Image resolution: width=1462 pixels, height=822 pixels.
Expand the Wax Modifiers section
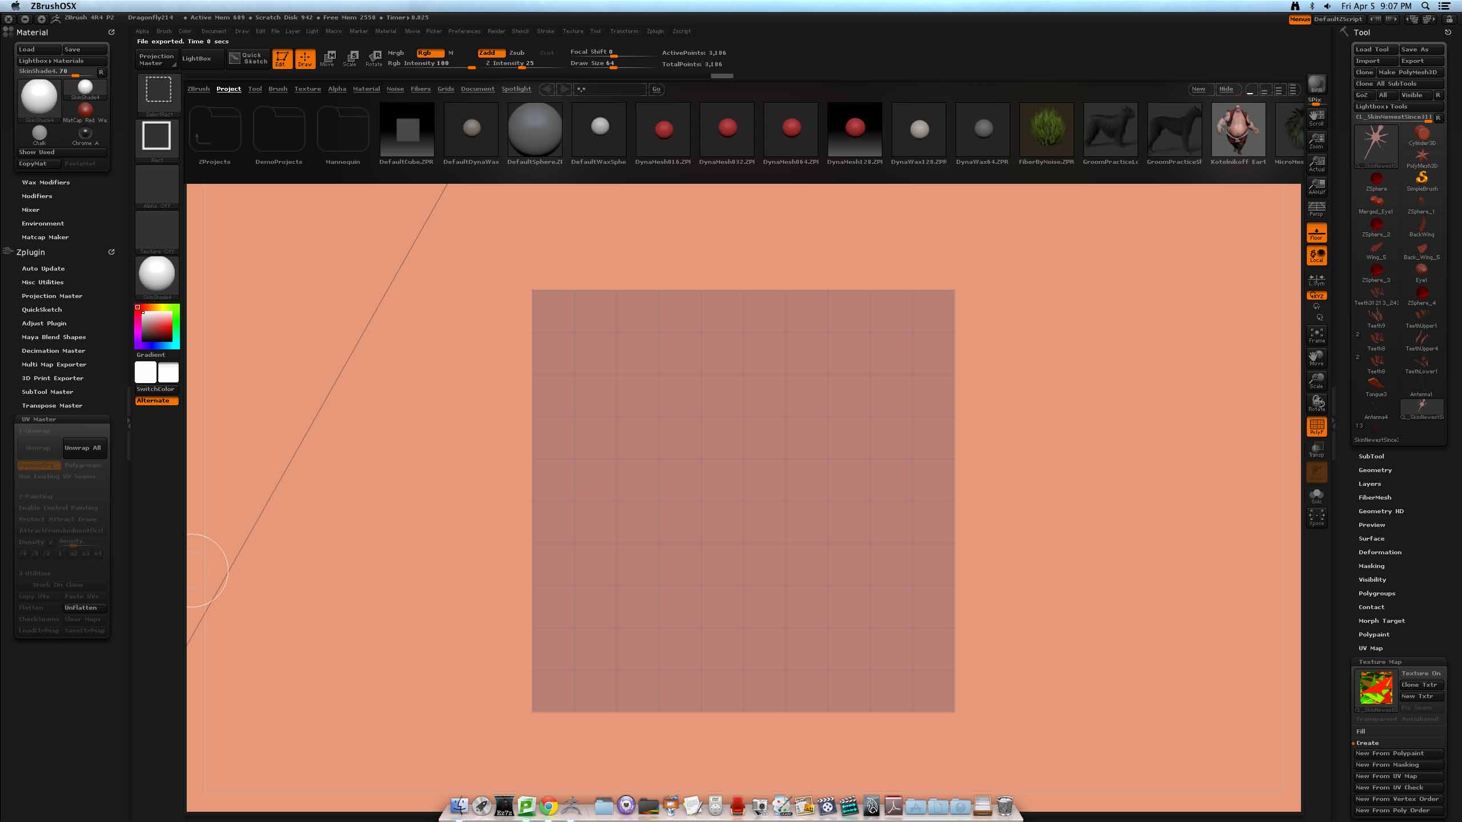pos(46,182)
